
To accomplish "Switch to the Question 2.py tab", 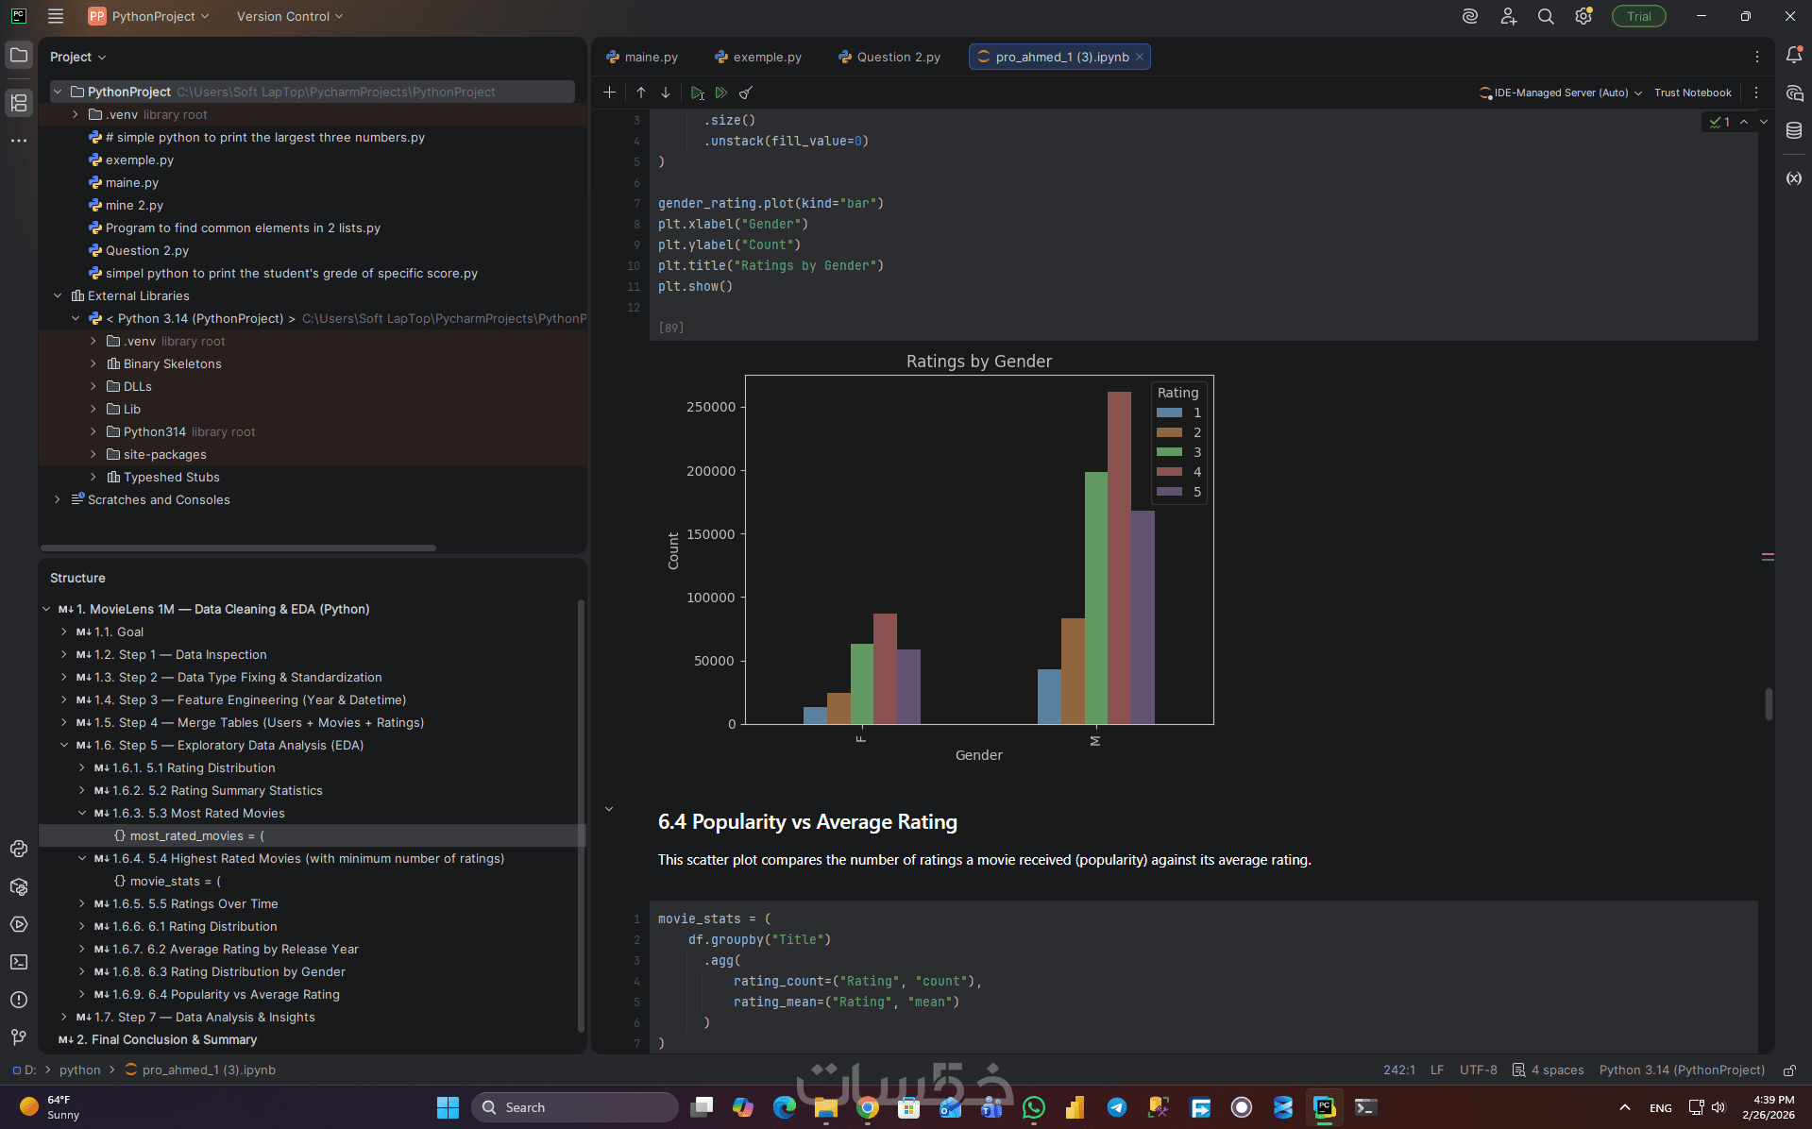I will pyautogui.click(x=889, y=57).
